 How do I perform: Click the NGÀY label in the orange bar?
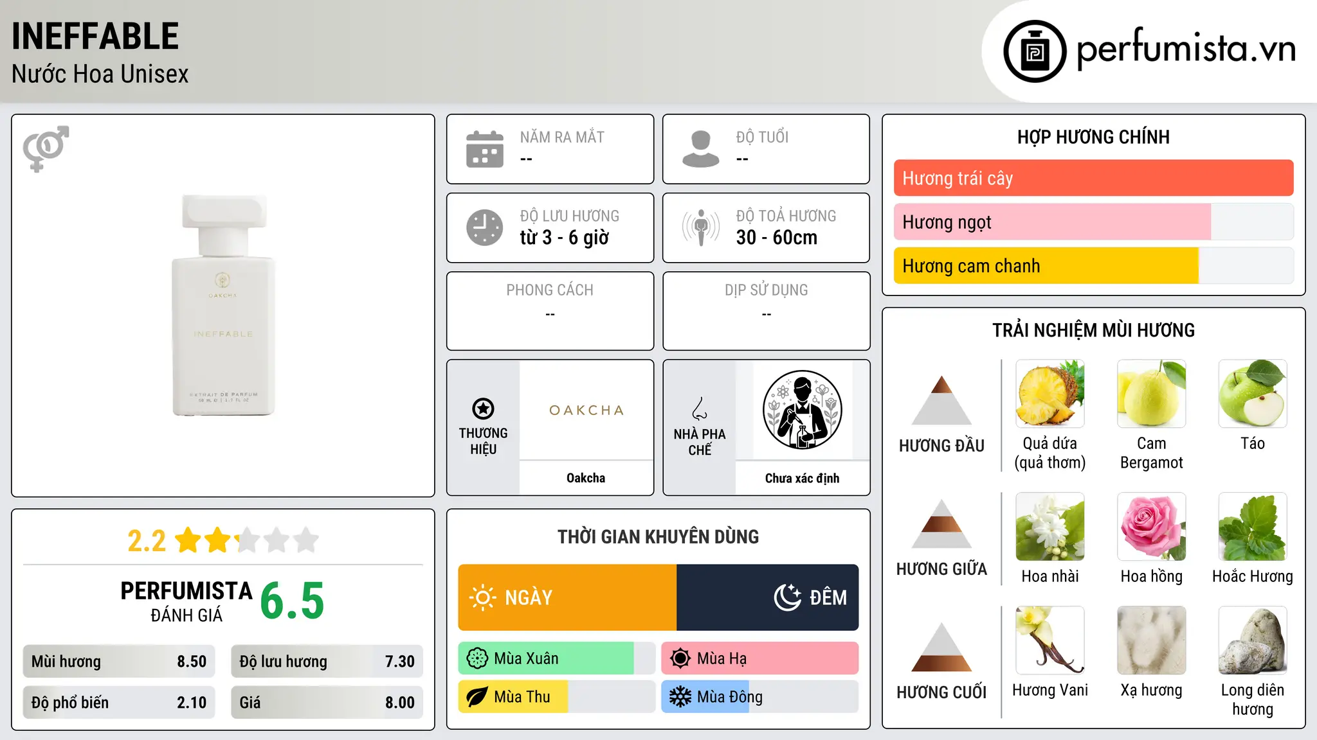(x=529, y=597)
